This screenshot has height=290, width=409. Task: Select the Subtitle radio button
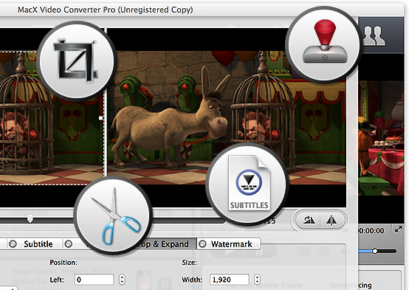(13, 244)
